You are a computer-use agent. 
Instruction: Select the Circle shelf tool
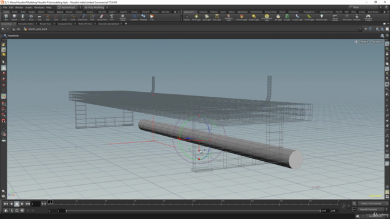point(65,17)
